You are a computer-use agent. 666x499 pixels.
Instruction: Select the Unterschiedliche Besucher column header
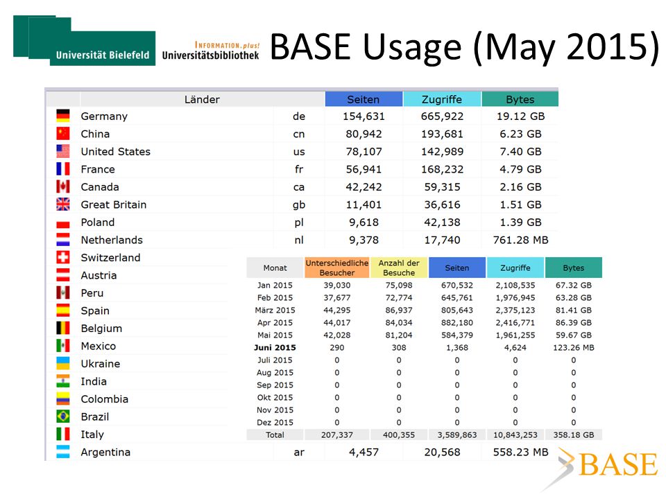click(x=337, y=268)
